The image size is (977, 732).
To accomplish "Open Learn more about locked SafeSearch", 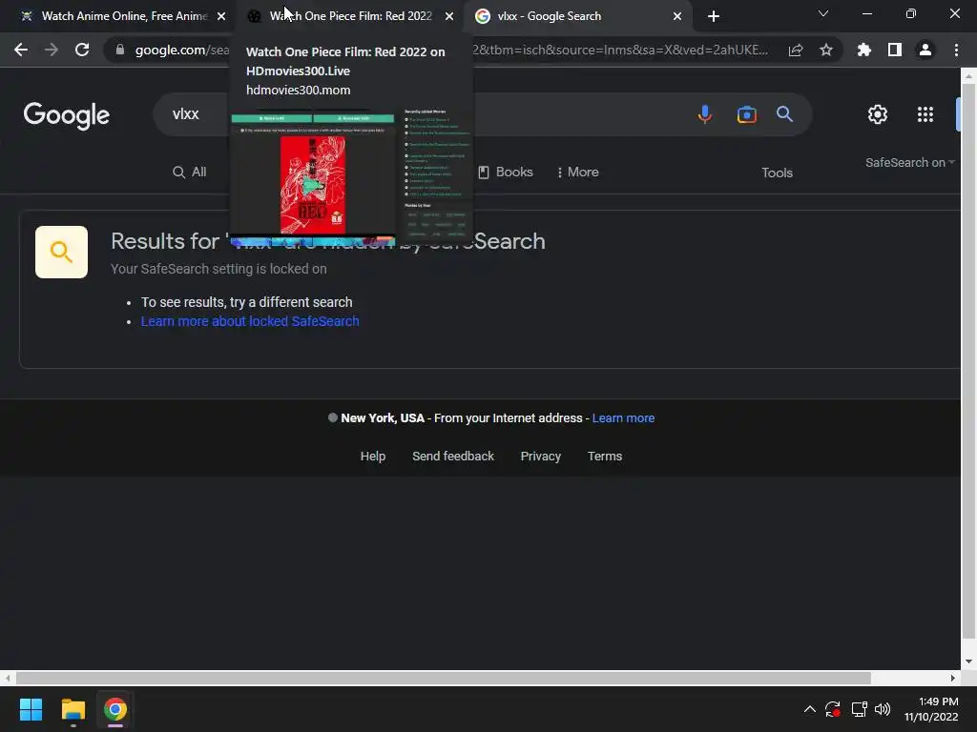I will pos(250,321).
